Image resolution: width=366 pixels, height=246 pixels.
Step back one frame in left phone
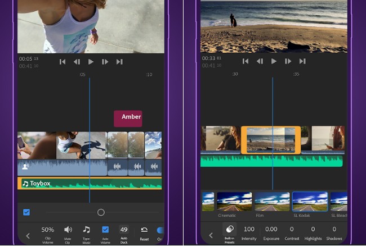click(77, 62)
